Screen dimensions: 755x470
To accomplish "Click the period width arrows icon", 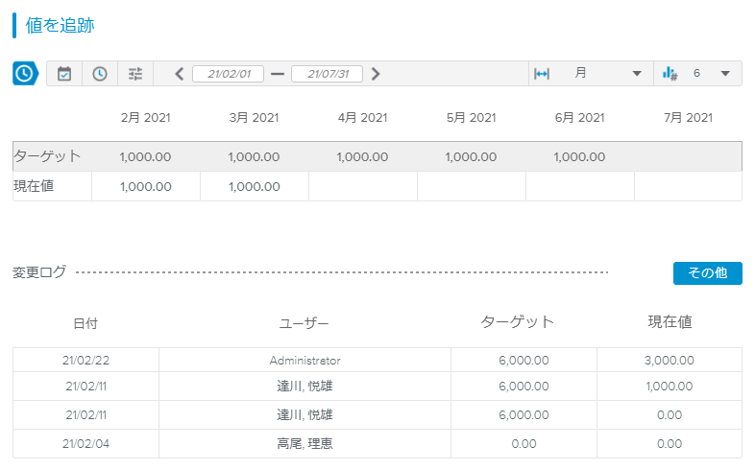I will click(542, 74).
